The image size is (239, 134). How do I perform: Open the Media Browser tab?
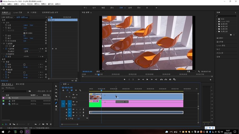[x=20, y=84]
